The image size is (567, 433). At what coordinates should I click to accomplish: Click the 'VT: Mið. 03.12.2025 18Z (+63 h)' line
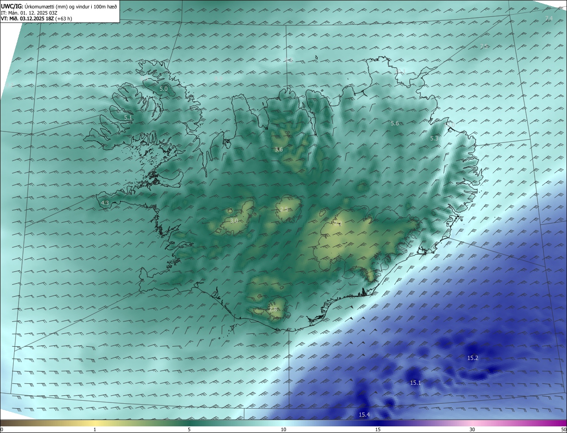[x=37, y=19]
